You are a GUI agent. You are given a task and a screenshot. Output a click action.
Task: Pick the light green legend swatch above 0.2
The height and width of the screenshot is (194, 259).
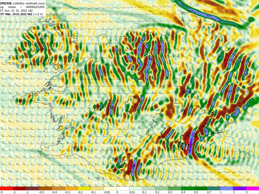coord(162,188)
